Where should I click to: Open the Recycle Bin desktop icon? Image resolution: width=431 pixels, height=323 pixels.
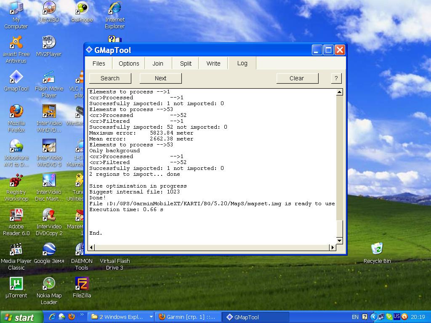coord(377,249)
